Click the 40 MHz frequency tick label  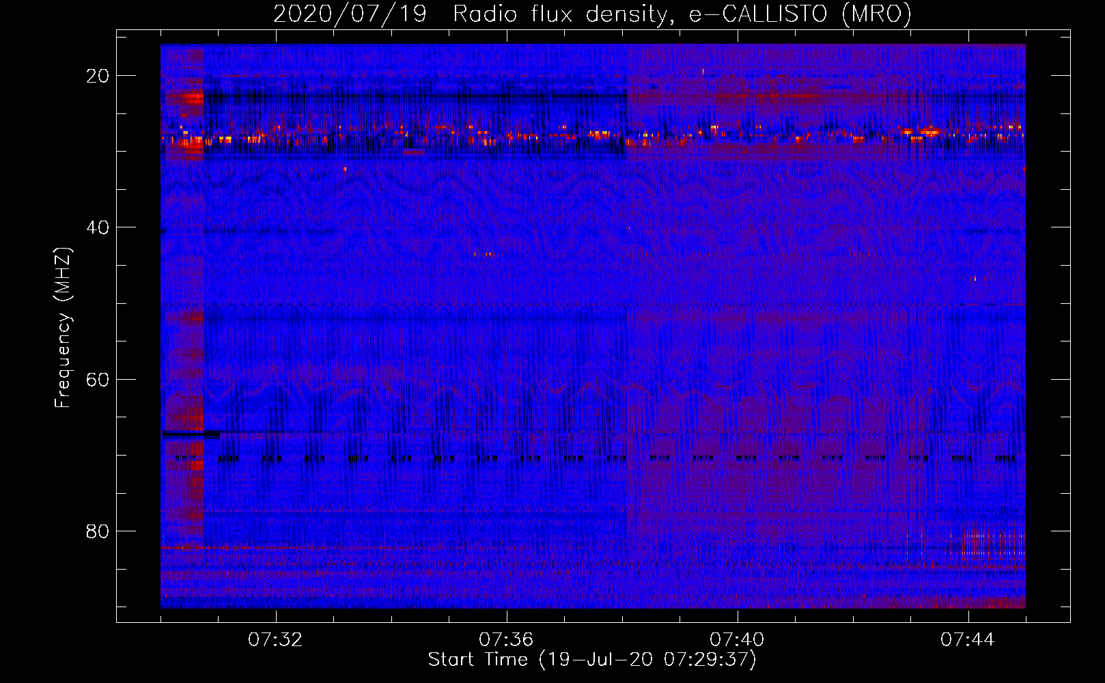(x=98, y=227)
